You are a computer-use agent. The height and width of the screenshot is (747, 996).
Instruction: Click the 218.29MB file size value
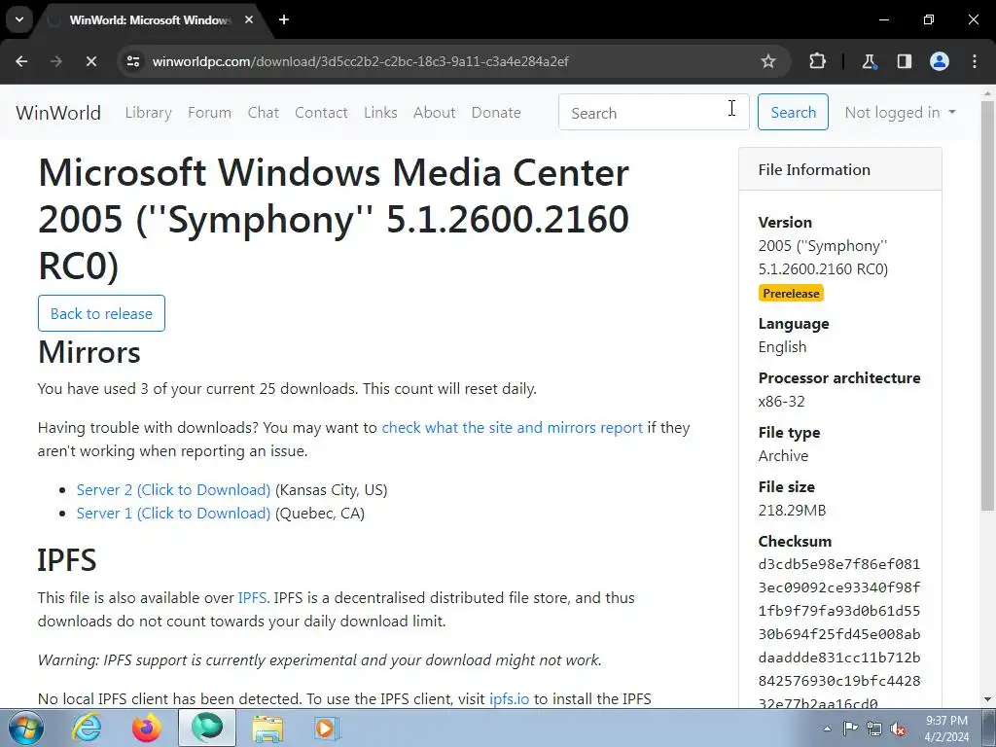point(792,510)
